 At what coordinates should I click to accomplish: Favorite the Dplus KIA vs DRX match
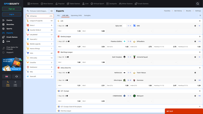tap(195, 26)
